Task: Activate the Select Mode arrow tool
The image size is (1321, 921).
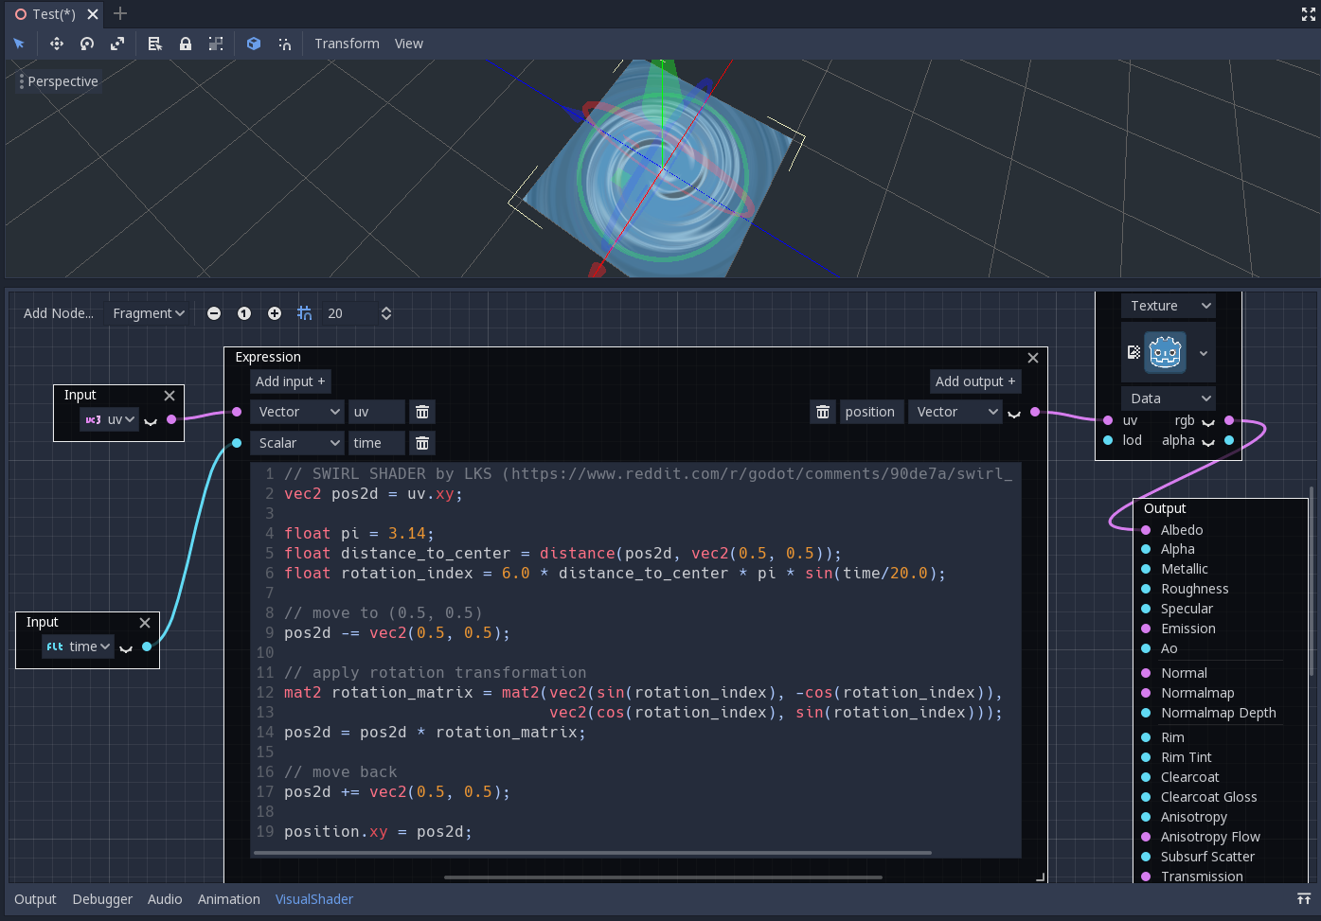Action: coord(19,44)
